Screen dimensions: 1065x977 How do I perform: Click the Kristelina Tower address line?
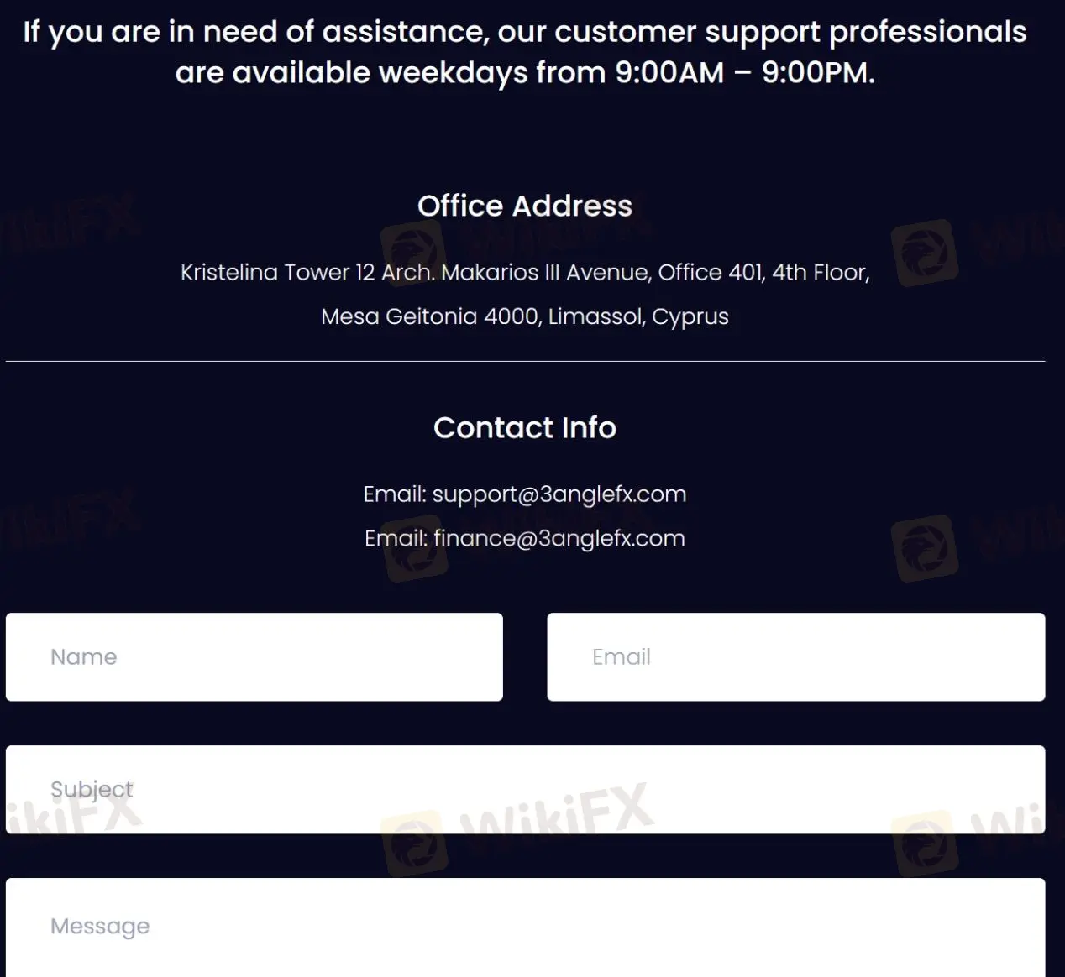point(525,272)
